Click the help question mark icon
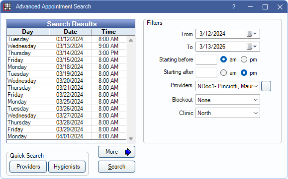288x179 pixels. pyautogui.click(x=234, y=7)
